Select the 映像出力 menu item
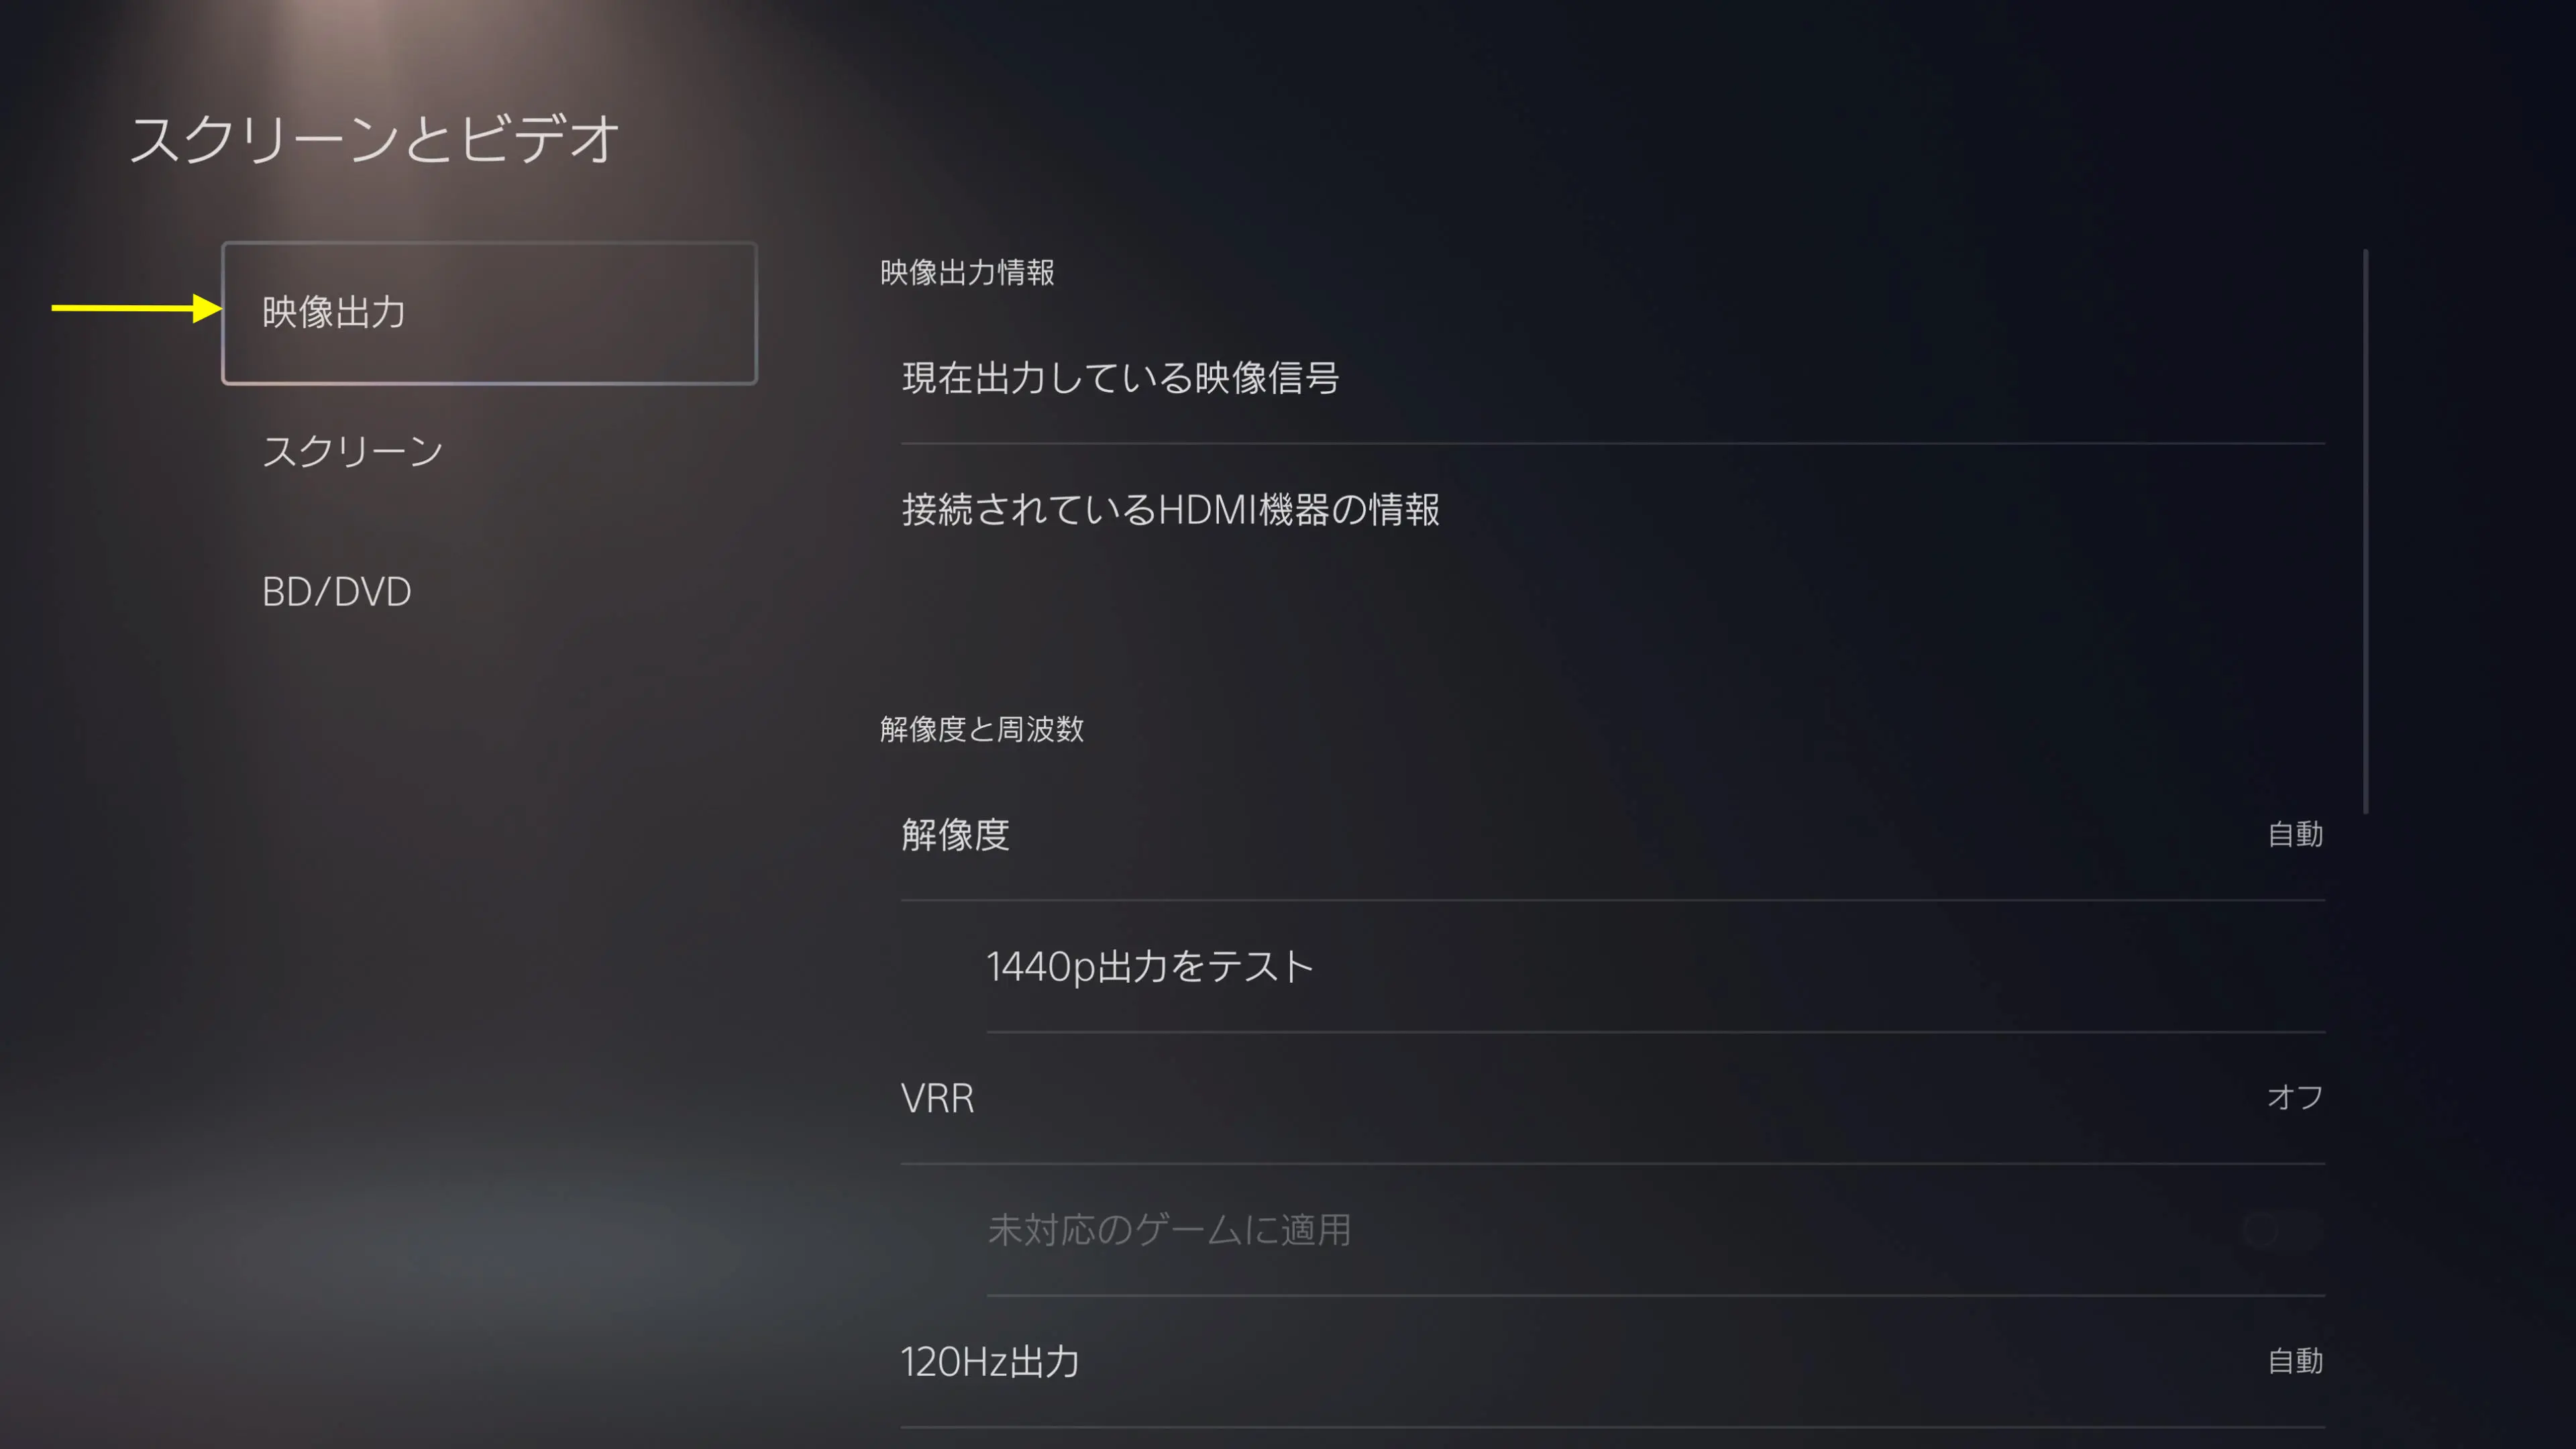 click(489, 313)
